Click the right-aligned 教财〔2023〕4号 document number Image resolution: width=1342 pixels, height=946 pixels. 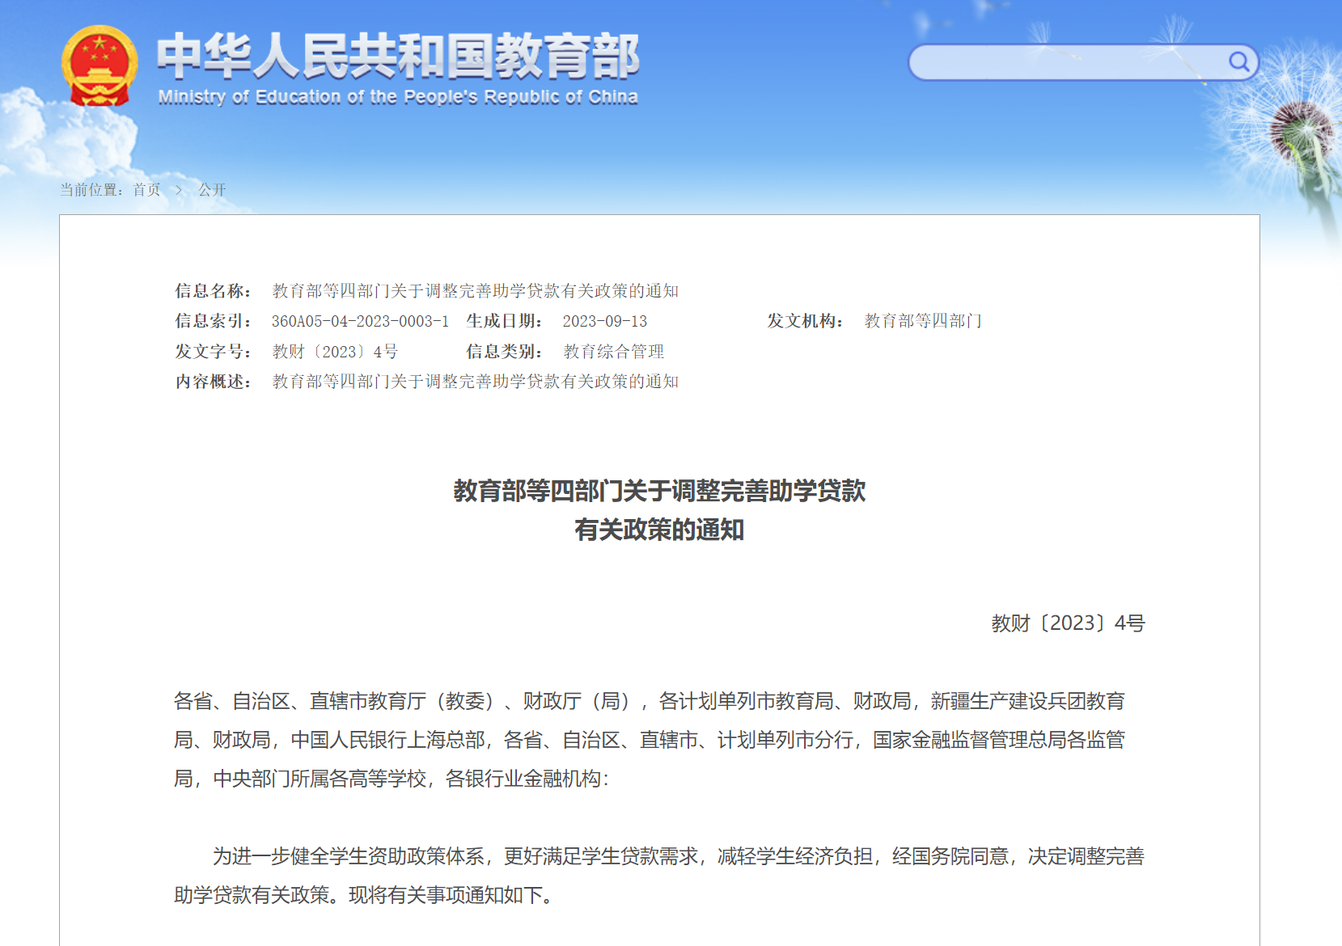coord(1068,623)
